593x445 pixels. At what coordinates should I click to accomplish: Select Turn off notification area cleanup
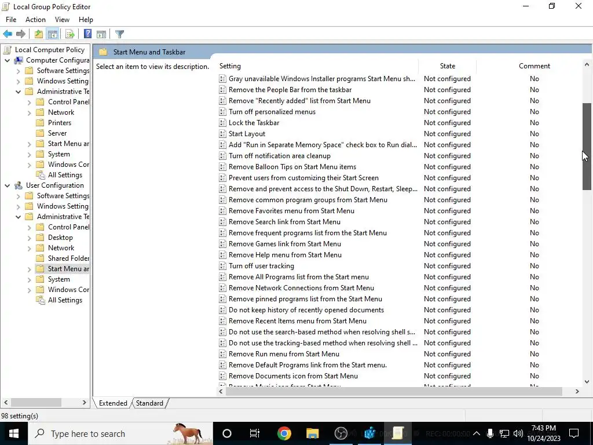[x=280, y=155]
